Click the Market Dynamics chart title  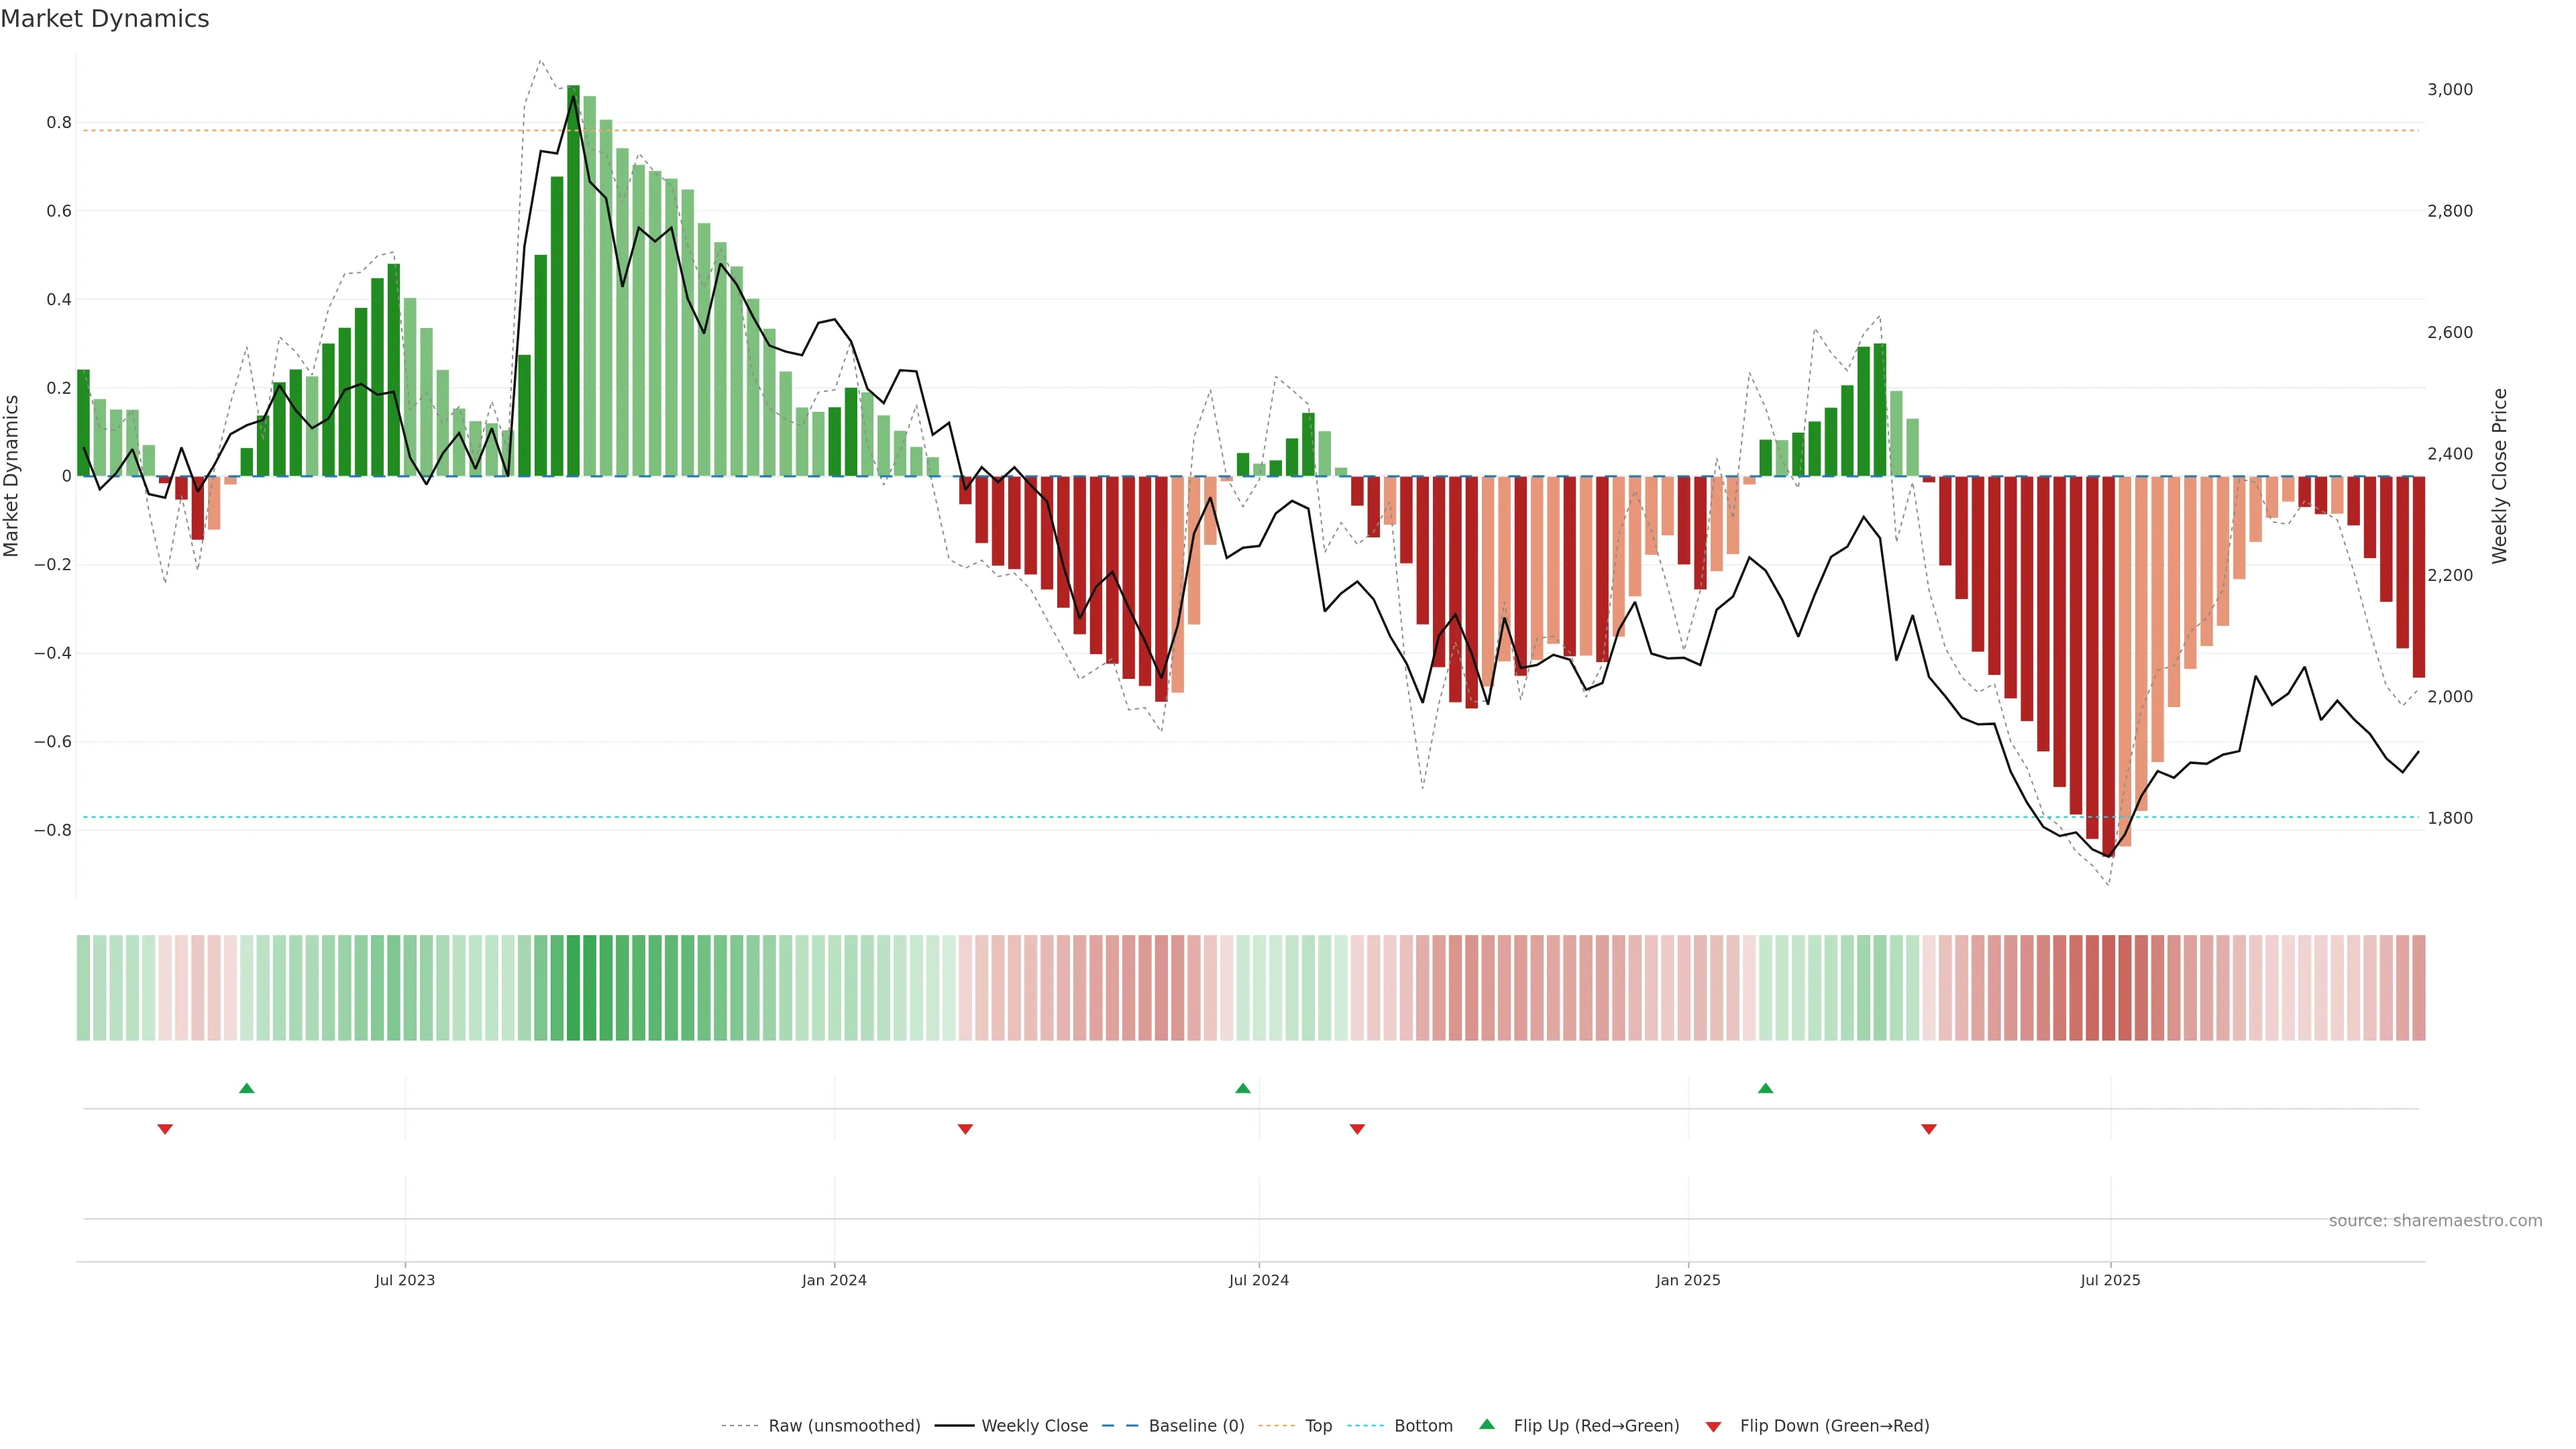pyautogui.click(x=105, y=19)
